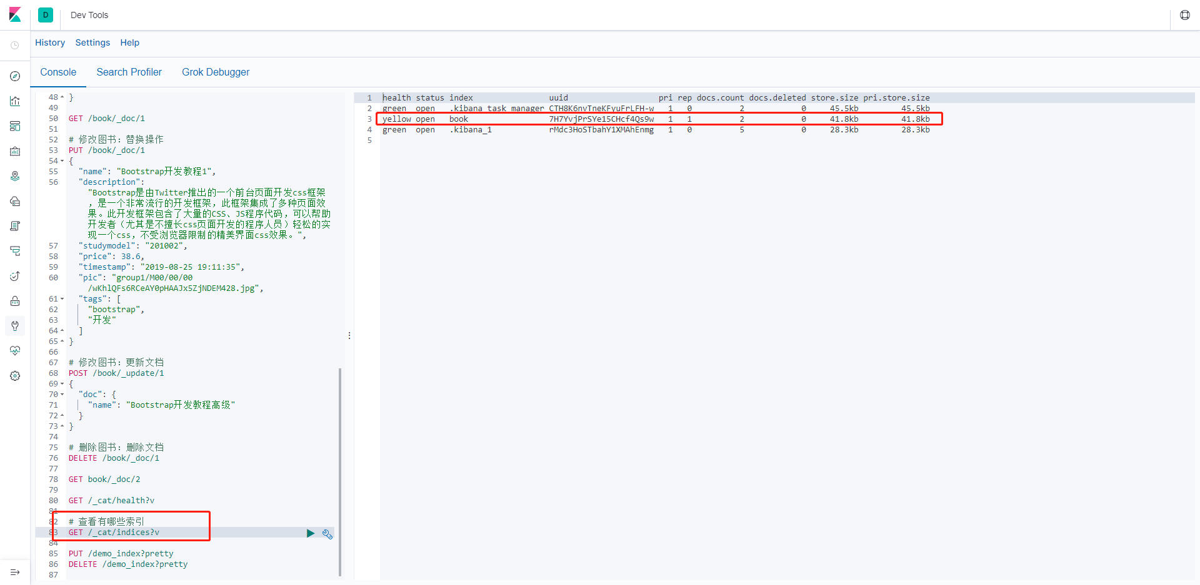This screenshot has height=585, width=1200.
Task: Click the wrench icon beside the request
Action: click(x=327, y=534)
